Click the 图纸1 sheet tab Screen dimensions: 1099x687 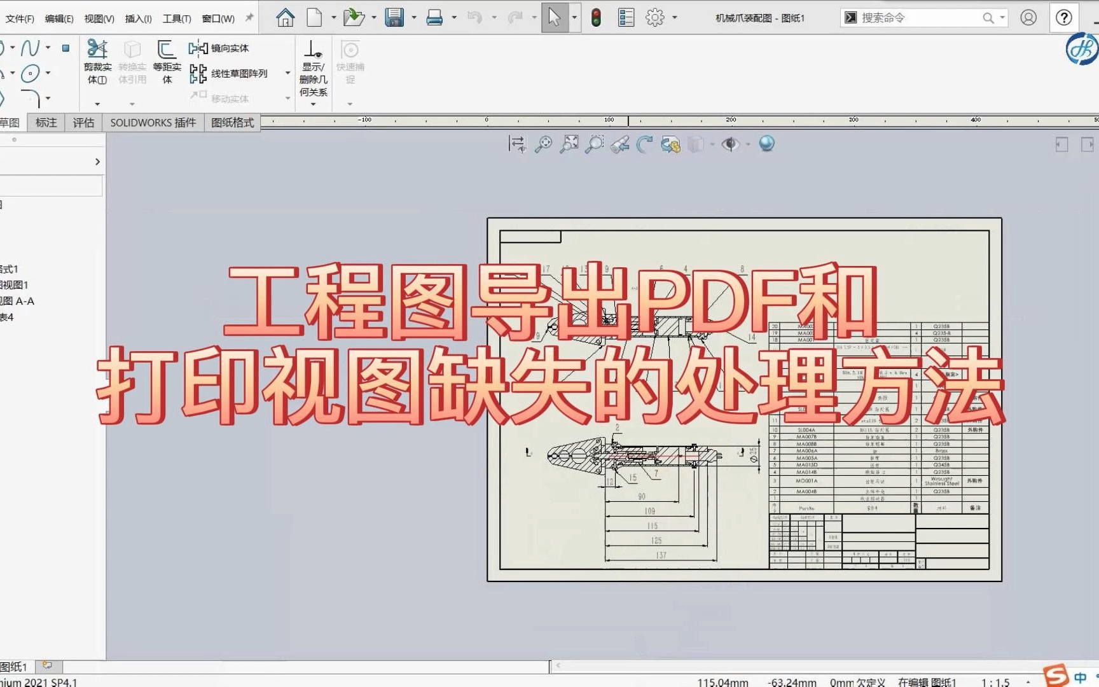tap(14, 667)
